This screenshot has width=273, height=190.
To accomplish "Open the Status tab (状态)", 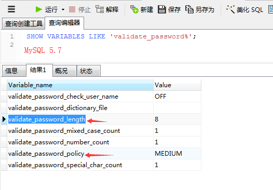I will pos(89,71).
